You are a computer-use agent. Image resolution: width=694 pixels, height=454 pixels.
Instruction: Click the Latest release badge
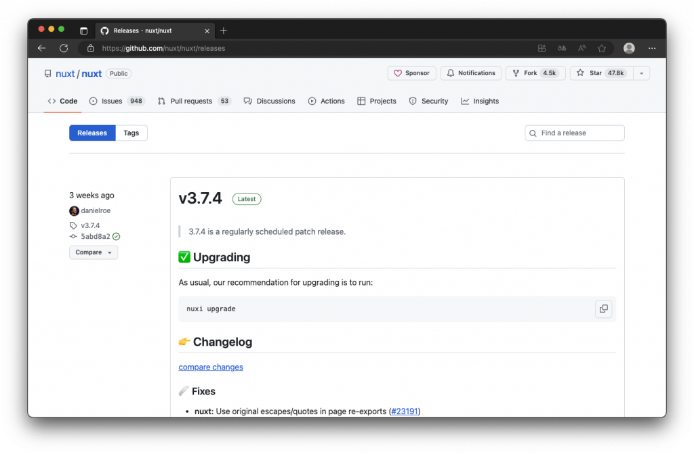tap(247, 199)
